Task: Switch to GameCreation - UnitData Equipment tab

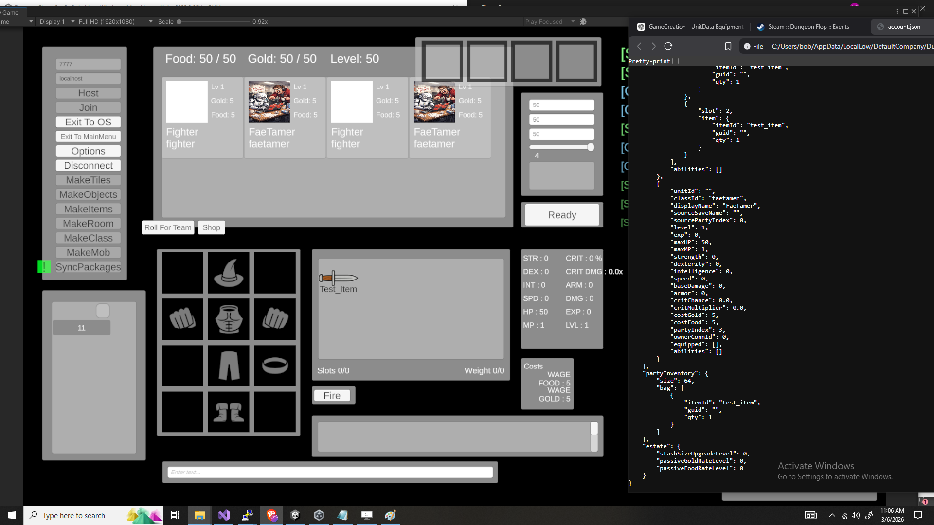Action: (x=690, y=27)
